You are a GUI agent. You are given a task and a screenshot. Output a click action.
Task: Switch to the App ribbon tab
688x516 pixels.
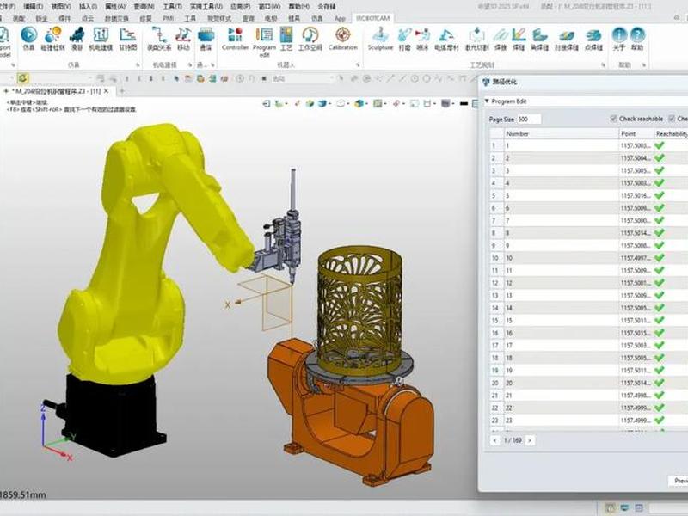pyautogui.click(x=340, y=18)
